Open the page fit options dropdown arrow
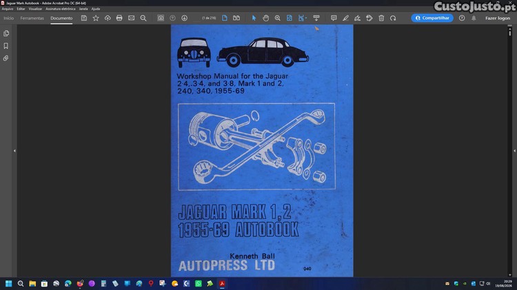The image size is (517, 290). pos(306,18)
